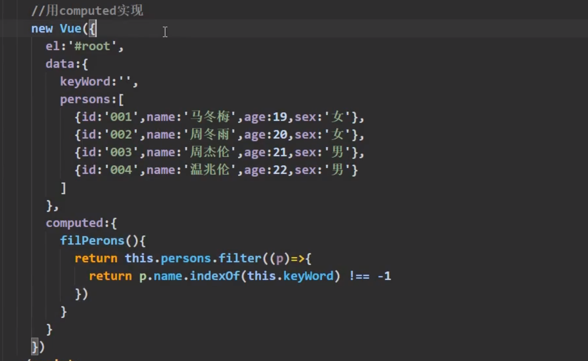The height and width of the screenshot is (361, 588).
Task: Click the final '})' closing new Vue
Action: (x=38, y=347)
